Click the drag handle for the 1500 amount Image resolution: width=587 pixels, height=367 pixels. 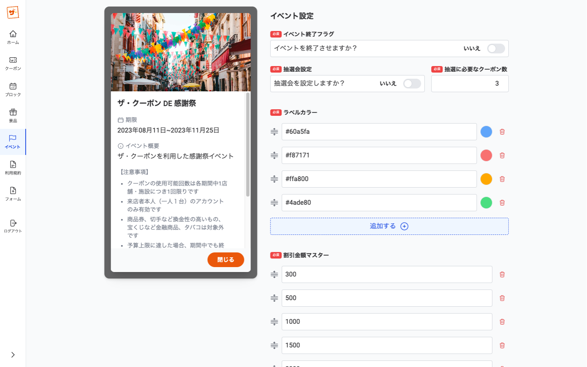[274, 345]
